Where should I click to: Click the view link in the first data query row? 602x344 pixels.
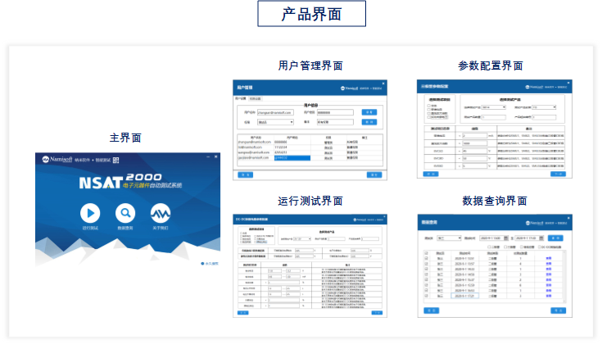[x=548, y=258]
